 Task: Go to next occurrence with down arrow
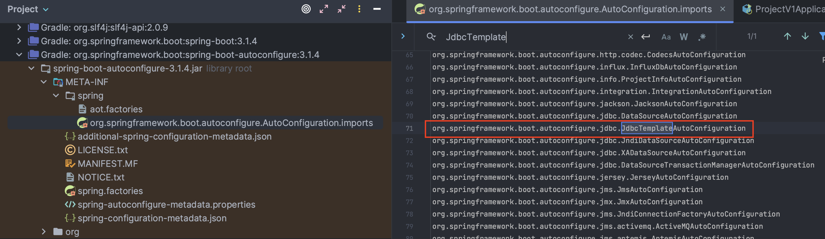[x=805, y=36]
